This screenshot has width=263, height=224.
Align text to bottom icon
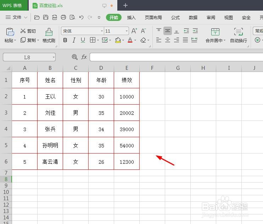coord(177,31)
